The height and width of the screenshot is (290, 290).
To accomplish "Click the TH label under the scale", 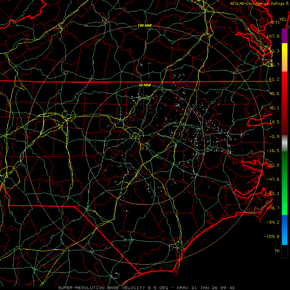I will (277, 251).
